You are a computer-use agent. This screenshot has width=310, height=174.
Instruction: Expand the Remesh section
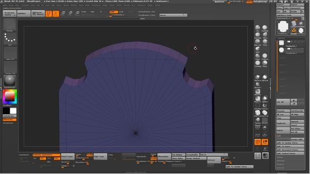pyautogui.click(x=280, y=161)
